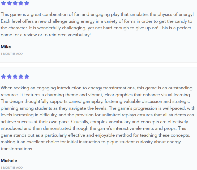Click the word 'transformations.' ending Michele's review
The height and width of the screenshot is (170, 197).
click(x=17, y=149)
